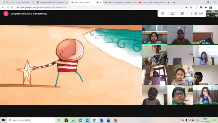Screen dimensions: 218x123
Task: Bookmark this page with the star icon
Action: pyautogui.click(x=191, y=7)
